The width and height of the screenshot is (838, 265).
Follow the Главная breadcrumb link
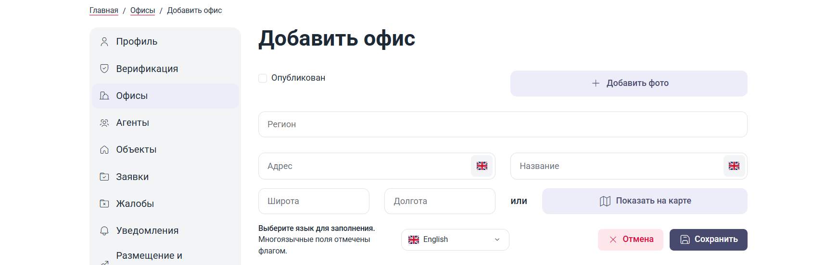click(104, 11)
